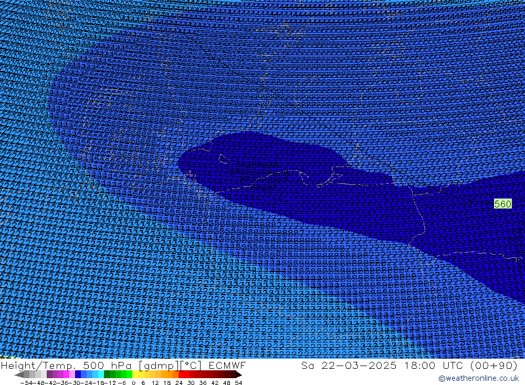The image size is (525, 385).
Task: Pick the yellow legend swatch above 0
Action: (135, 374)
